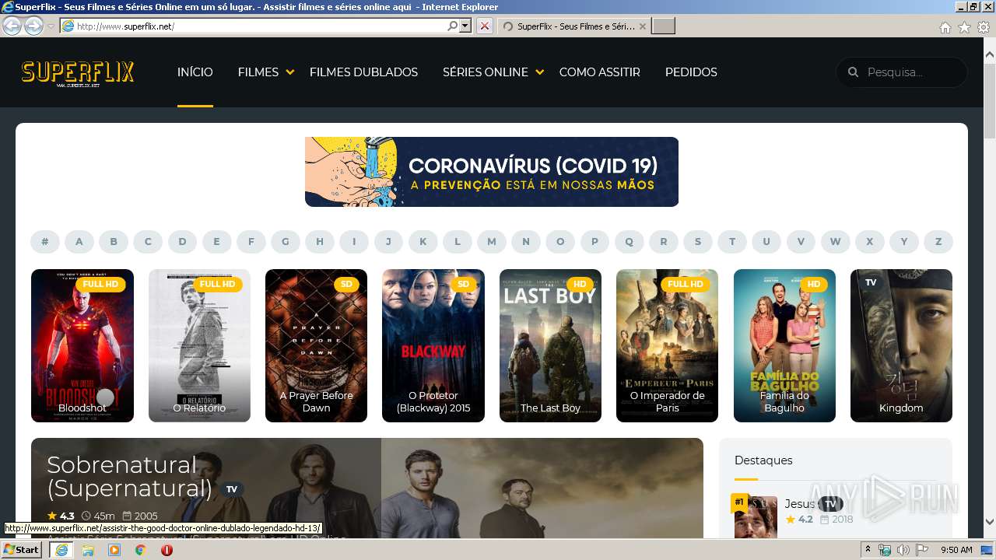Go back using browser back arrow
The width and height of the screenshot is (996, 560).
click(x=12, y=26)
